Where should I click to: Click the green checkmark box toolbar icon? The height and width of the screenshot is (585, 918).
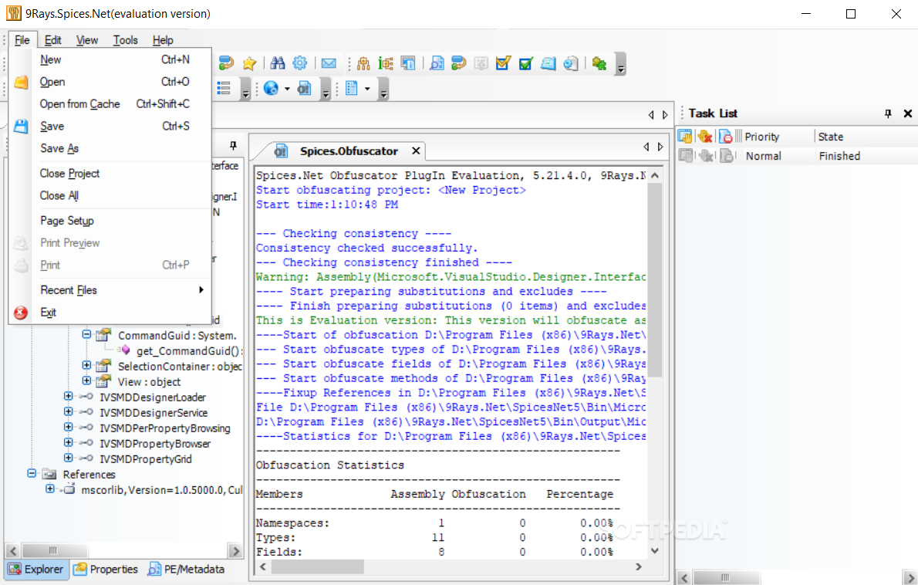click(x=526, y=63)
